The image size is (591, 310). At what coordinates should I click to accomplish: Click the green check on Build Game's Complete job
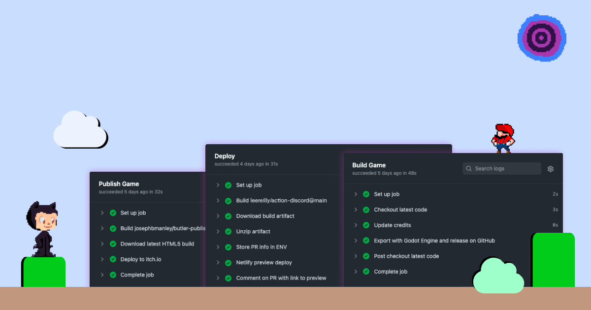(x=366, y=271)
